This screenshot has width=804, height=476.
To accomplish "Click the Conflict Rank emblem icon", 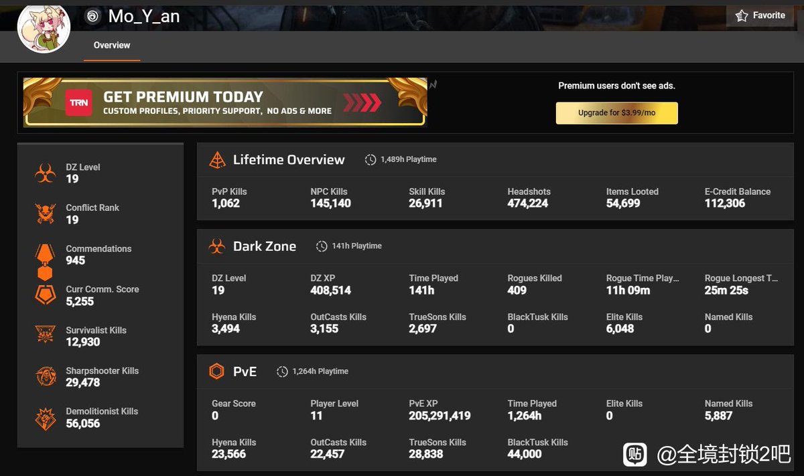I will coord(46,214).
